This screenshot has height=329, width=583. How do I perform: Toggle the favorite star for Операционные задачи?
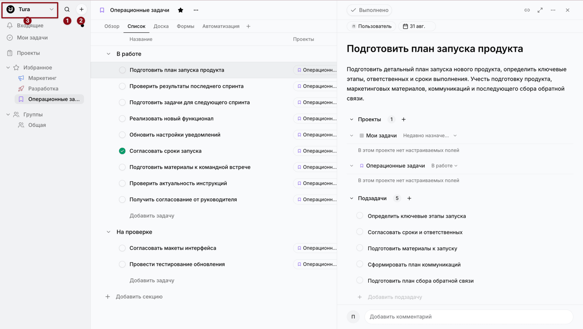click(x=180, y=10)
